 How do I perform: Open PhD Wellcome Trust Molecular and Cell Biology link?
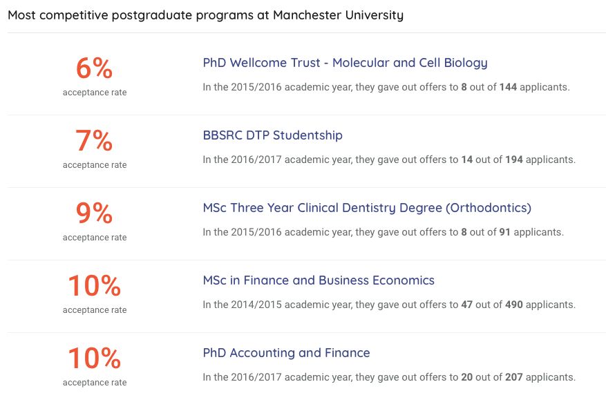(x=345, y=63)
